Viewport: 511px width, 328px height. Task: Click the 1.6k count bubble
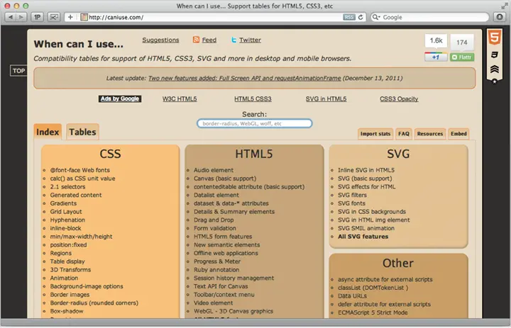coord(436,40)
